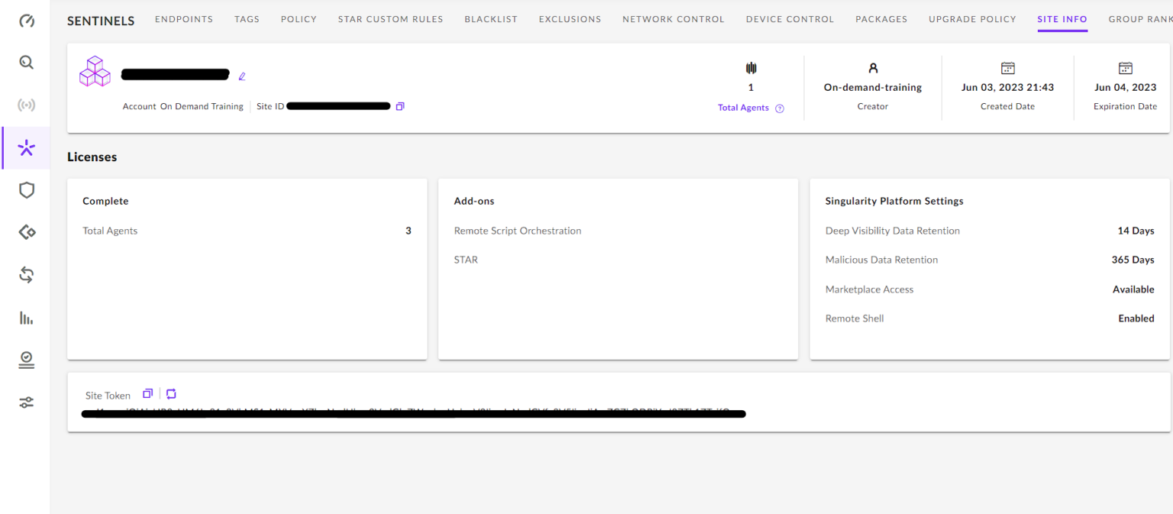The image size is (1173, 514).
Task: Click the site cube logo thumbnail
Action: pos(94,70)
